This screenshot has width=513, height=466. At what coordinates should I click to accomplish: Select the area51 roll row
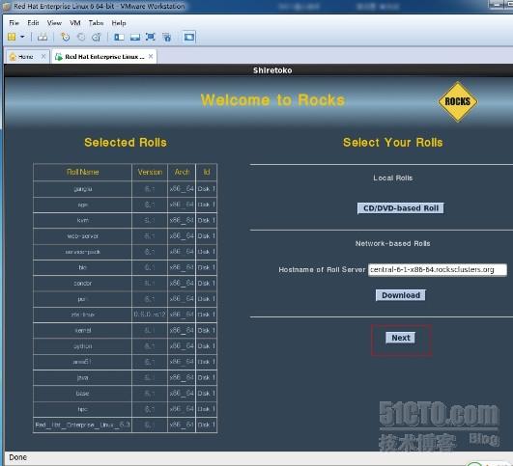pos(125,362)
